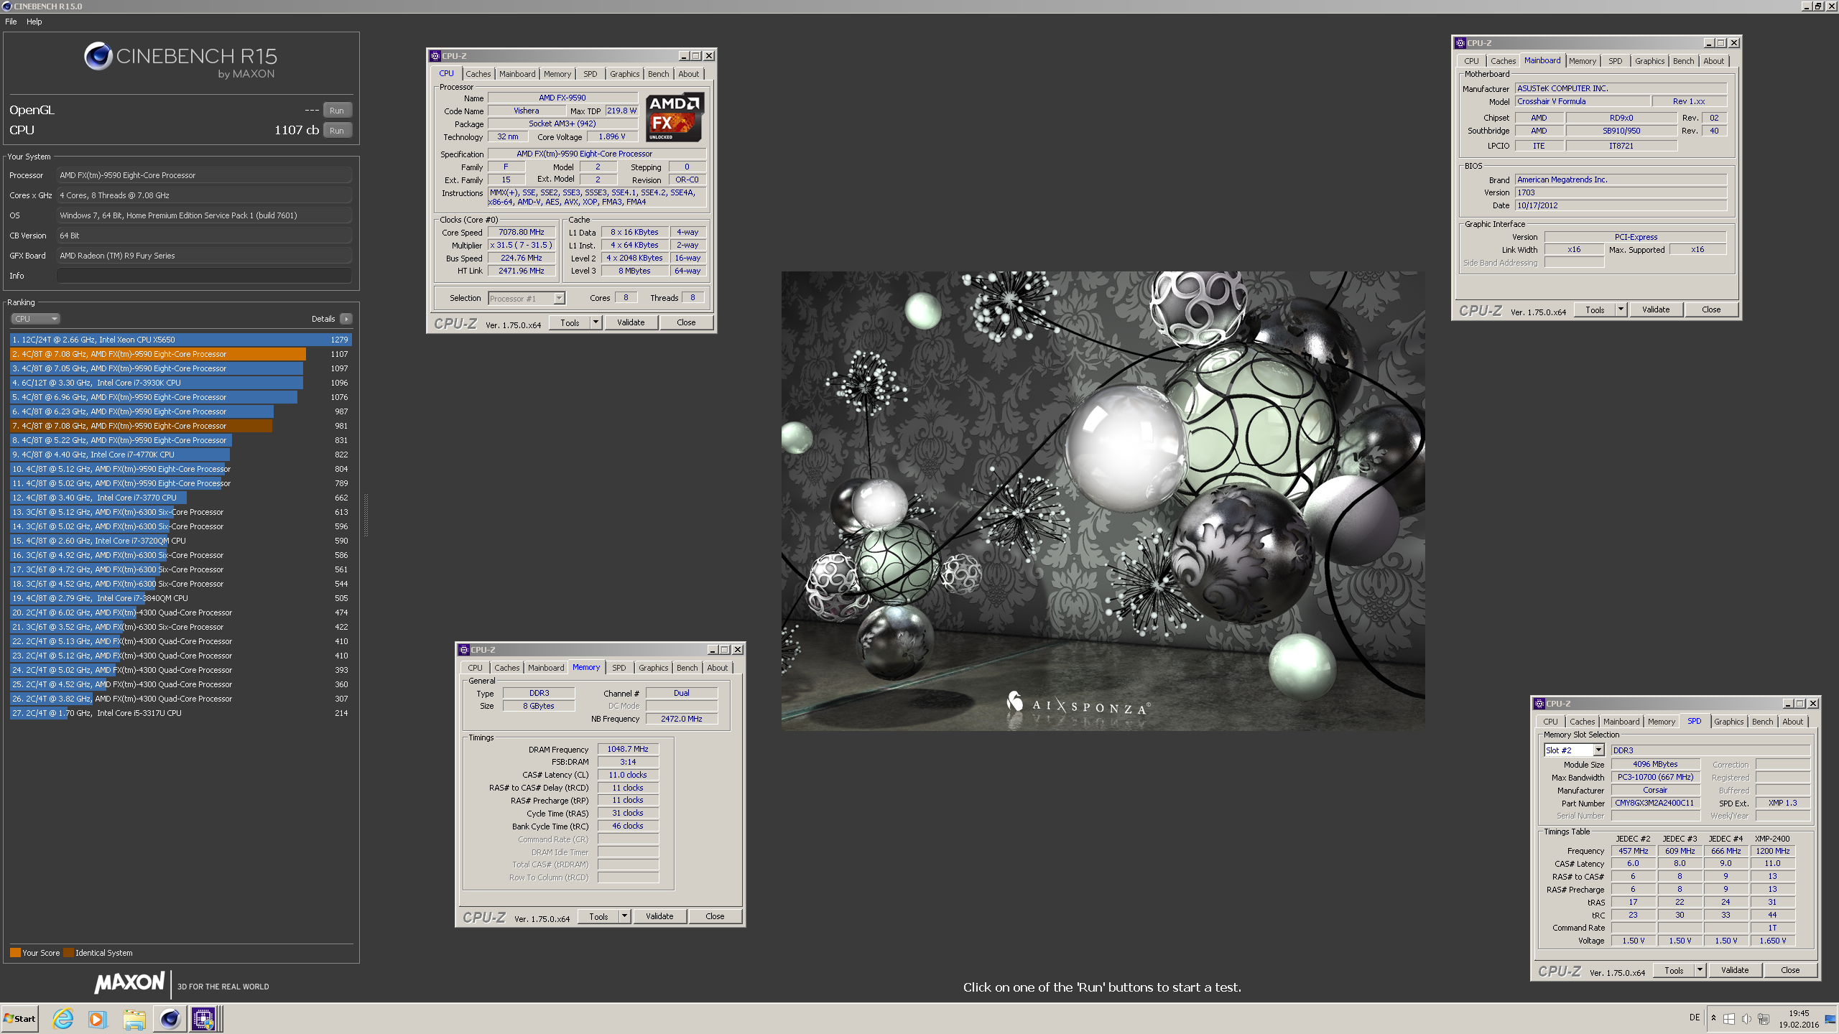
Task: Click the CPU-Z window icon in SPD window
Action: 1539,704
